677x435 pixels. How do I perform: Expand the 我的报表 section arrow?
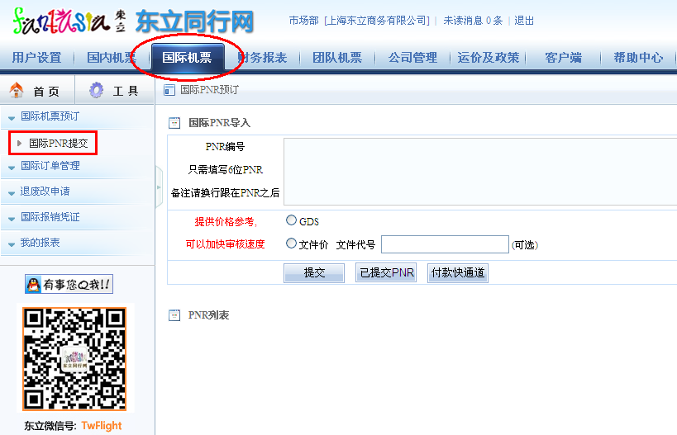point(12,244)
